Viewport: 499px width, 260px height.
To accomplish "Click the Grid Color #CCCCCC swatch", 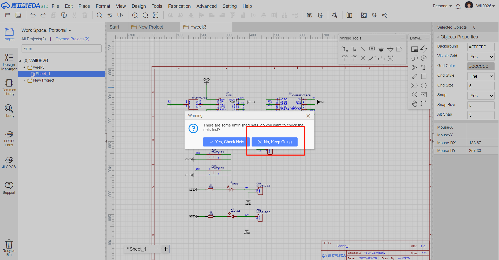I will tap(481, 66).
